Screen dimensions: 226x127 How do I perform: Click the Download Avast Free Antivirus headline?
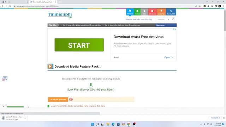click(x=138, y=37)
